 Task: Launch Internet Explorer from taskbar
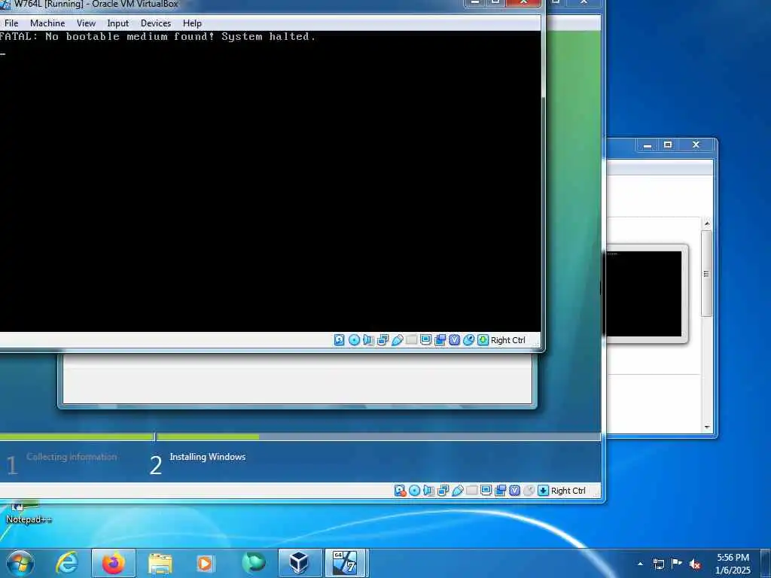67,563
